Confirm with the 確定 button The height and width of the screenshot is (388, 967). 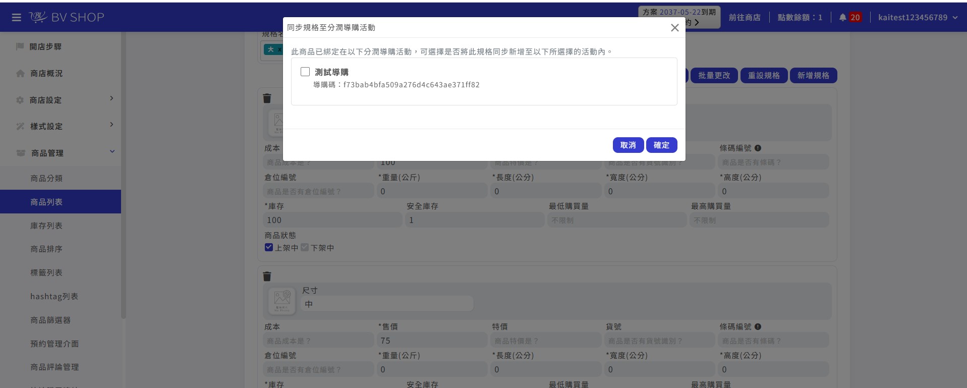[x=661, y=145]
